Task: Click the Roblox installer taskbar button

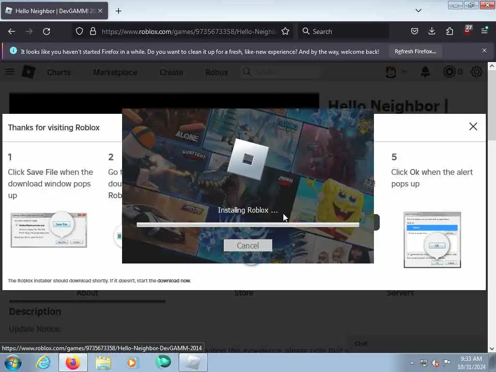Action: (193, 362)
